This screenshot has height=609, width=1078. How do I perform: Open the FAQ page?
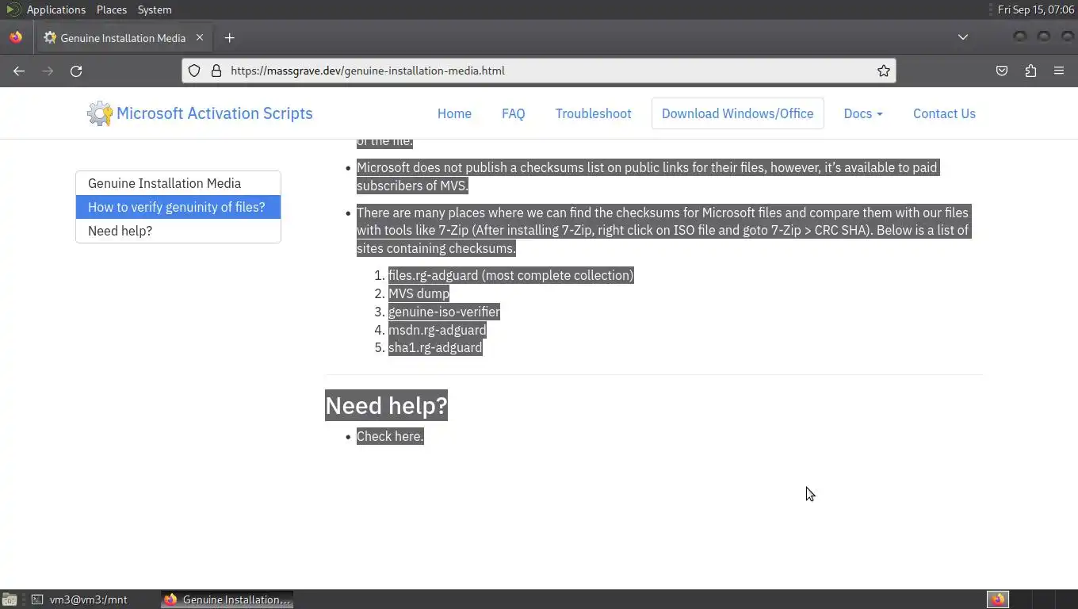[x=513, y=113]
